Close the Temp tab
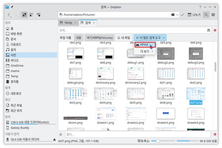The image size is (222, 148). coord(76,23)
